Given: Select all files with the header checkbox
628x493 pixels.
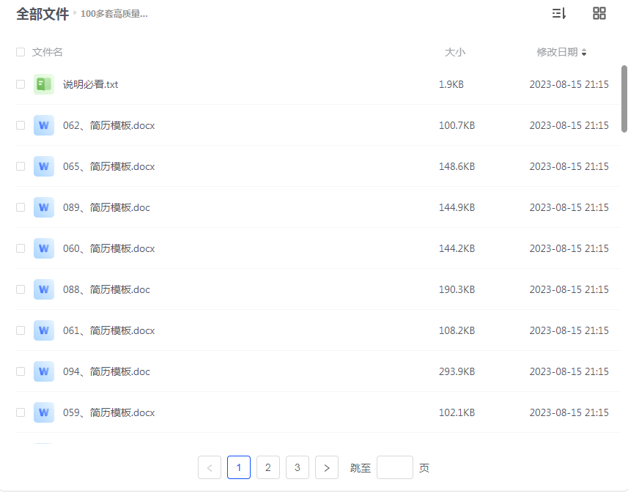Looking at the screenshot, I should [21, 52].
